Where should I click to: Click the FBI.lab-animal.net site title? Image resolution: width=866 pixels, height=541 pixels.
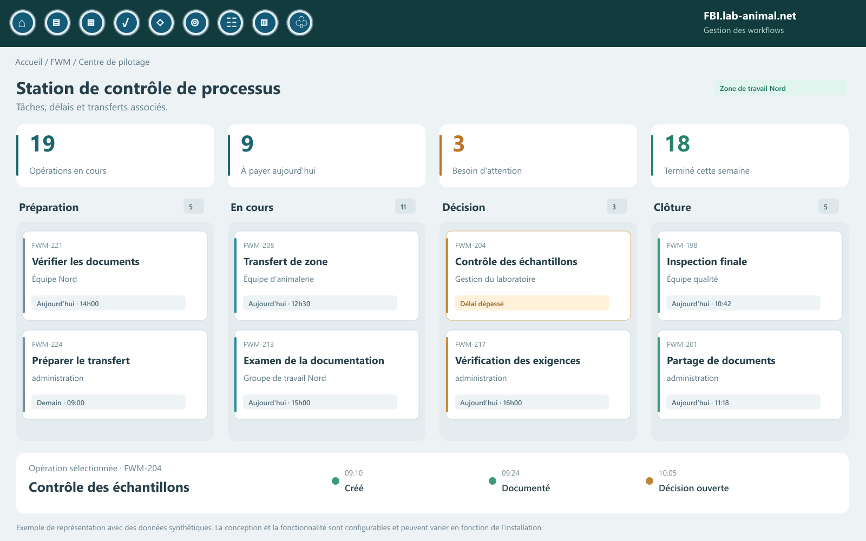[x=750, y=16]
